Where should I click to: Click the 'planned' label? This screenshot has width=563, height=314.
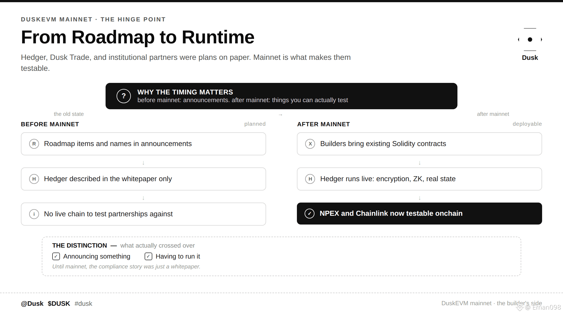click(x=255, y=124)
